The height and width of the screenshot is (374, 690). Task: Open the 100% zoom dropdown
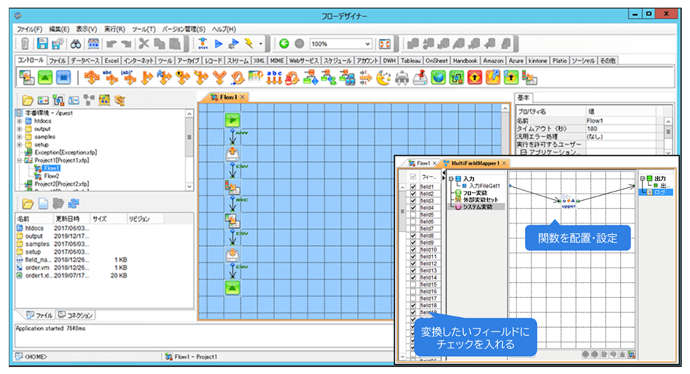tap(368, 44)
